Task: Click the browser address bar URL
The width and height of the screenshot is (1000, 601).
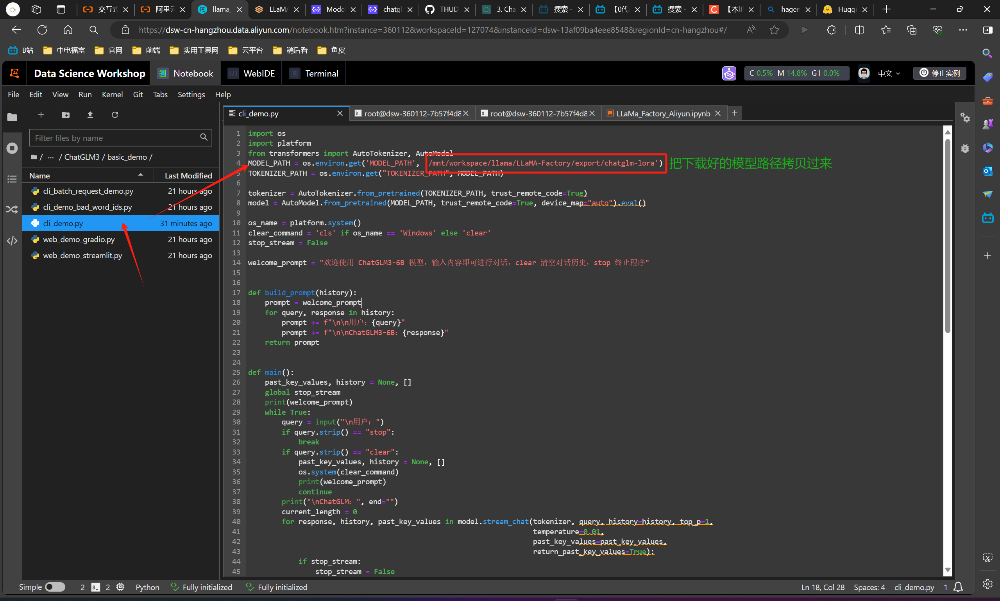Action: [432, 30]
